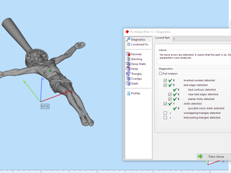Click the 'bad contours detected' text

202,90
